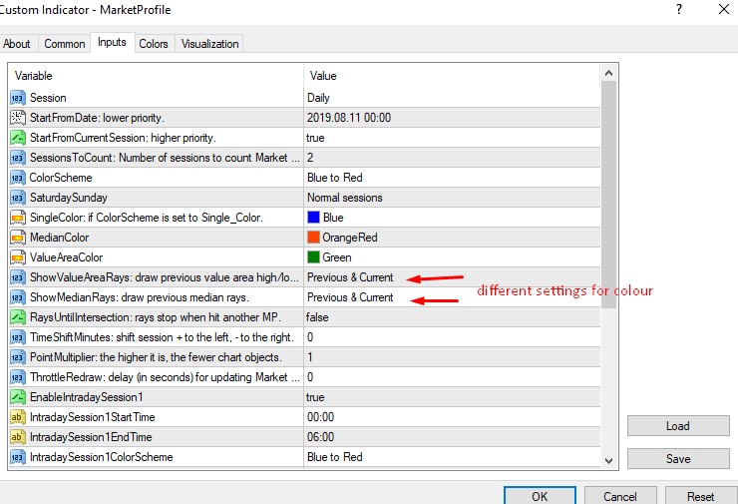Click the Blue swatch for SingleColor
The height and width of the screenshot is (504, 738).
(x=313, y=218)
